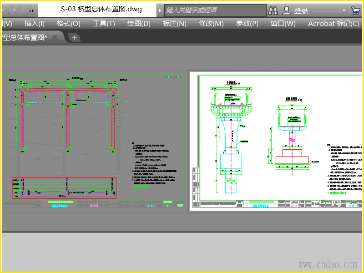This screenshot has width=364, height=273.
Task: Close the 型总体布置图* drawing tab
Action: (55, 37)
